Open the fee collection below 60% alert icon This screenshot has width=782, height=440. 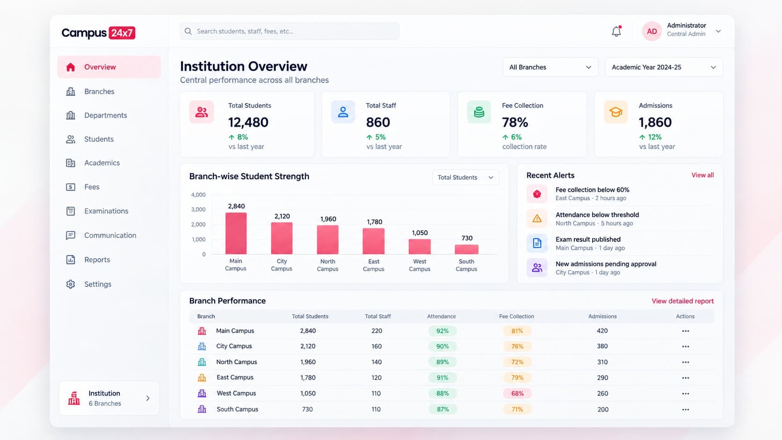[x=537, y=194]
